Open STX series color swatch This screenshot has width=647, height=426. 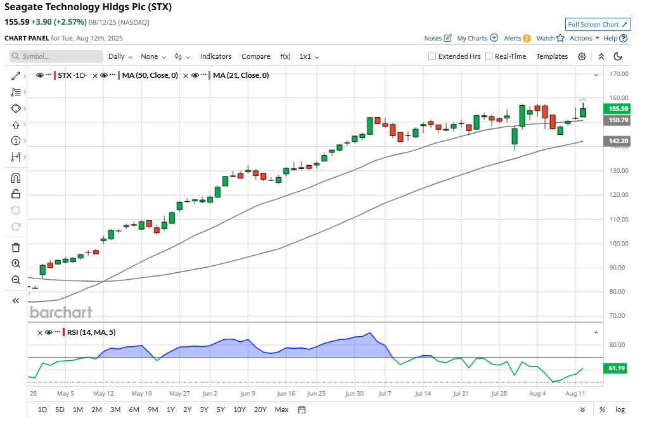click(55, 76)
